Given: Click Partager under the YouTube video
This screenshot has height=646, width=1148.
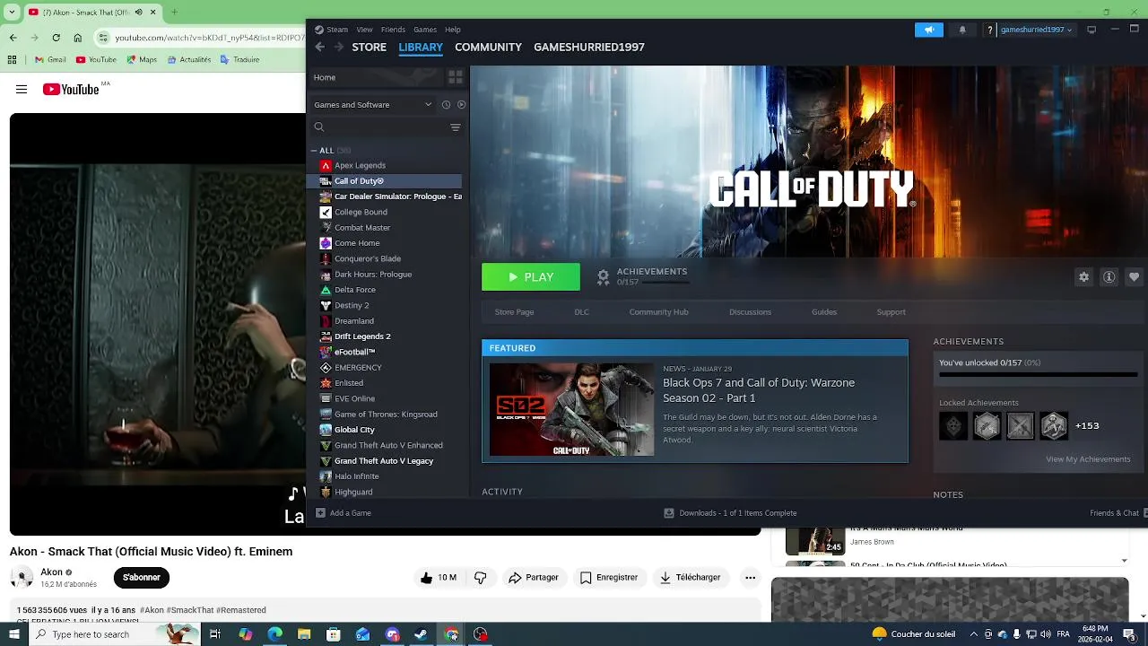Looking at the screenshot, I should (x=533, y=578).
